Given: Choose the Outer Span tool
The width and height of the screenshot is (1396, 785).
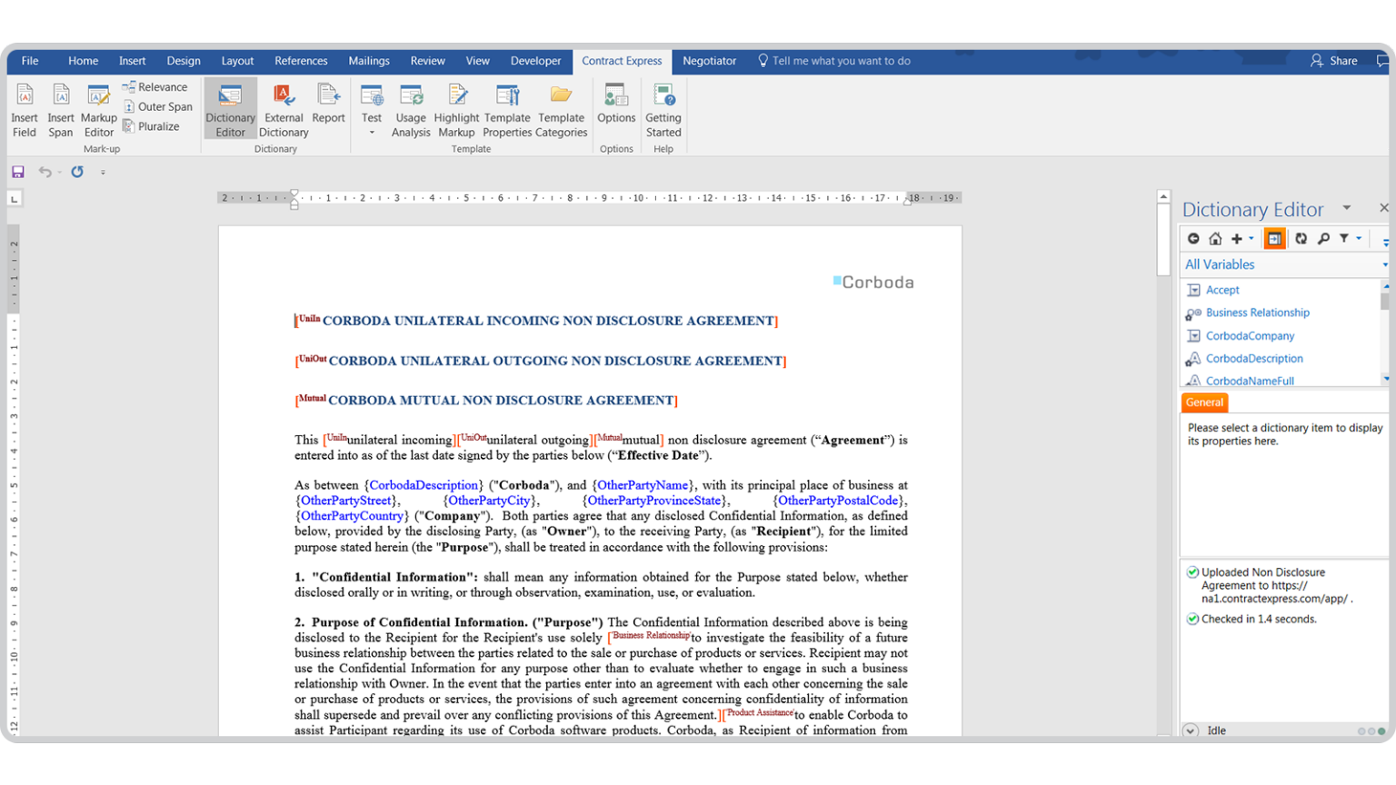Looking at the screenshot, I should point(158,106).
